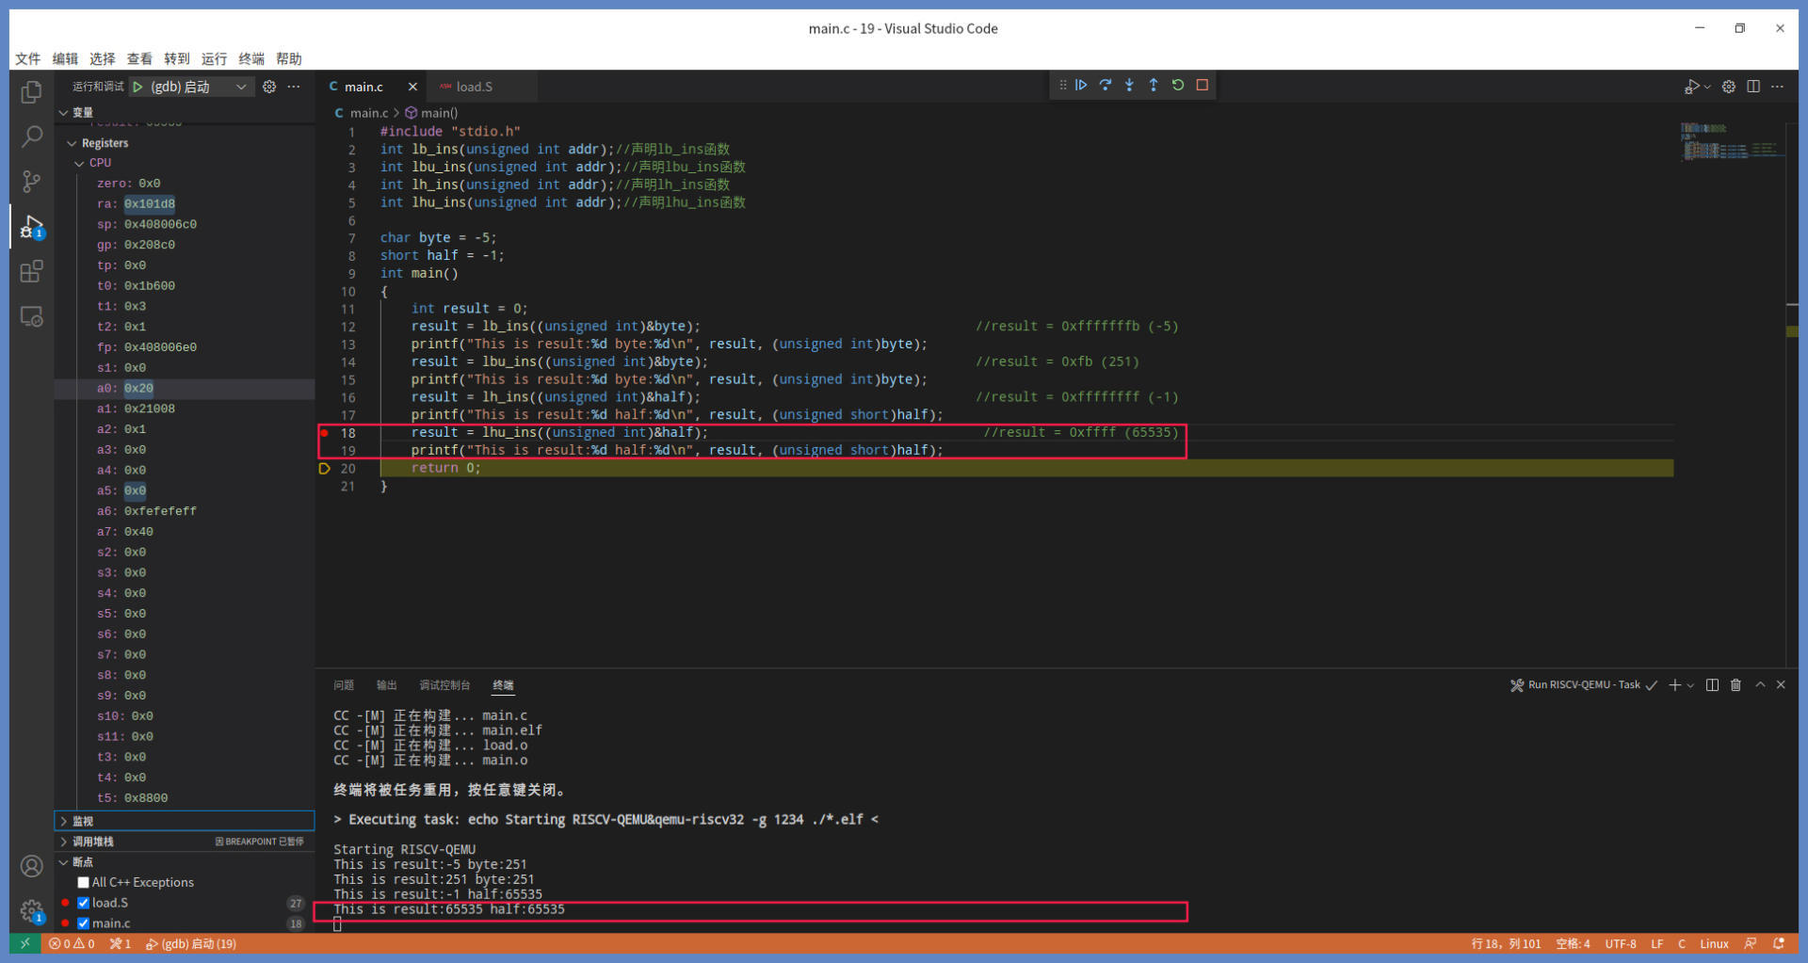Click Continue in debug toolbar

(x=1081, y=86)
